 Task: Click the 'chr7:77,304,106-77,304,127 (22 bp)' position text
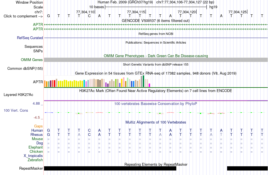click(185, 2)
